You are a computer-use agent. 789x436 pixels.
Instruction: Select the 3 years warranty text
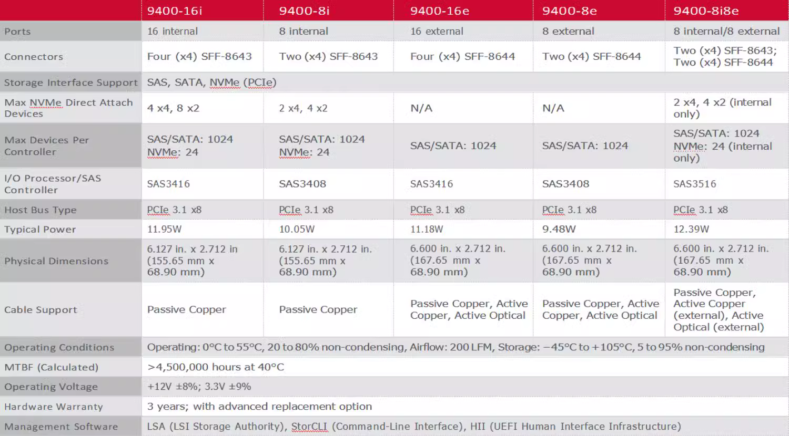point(259,406)
